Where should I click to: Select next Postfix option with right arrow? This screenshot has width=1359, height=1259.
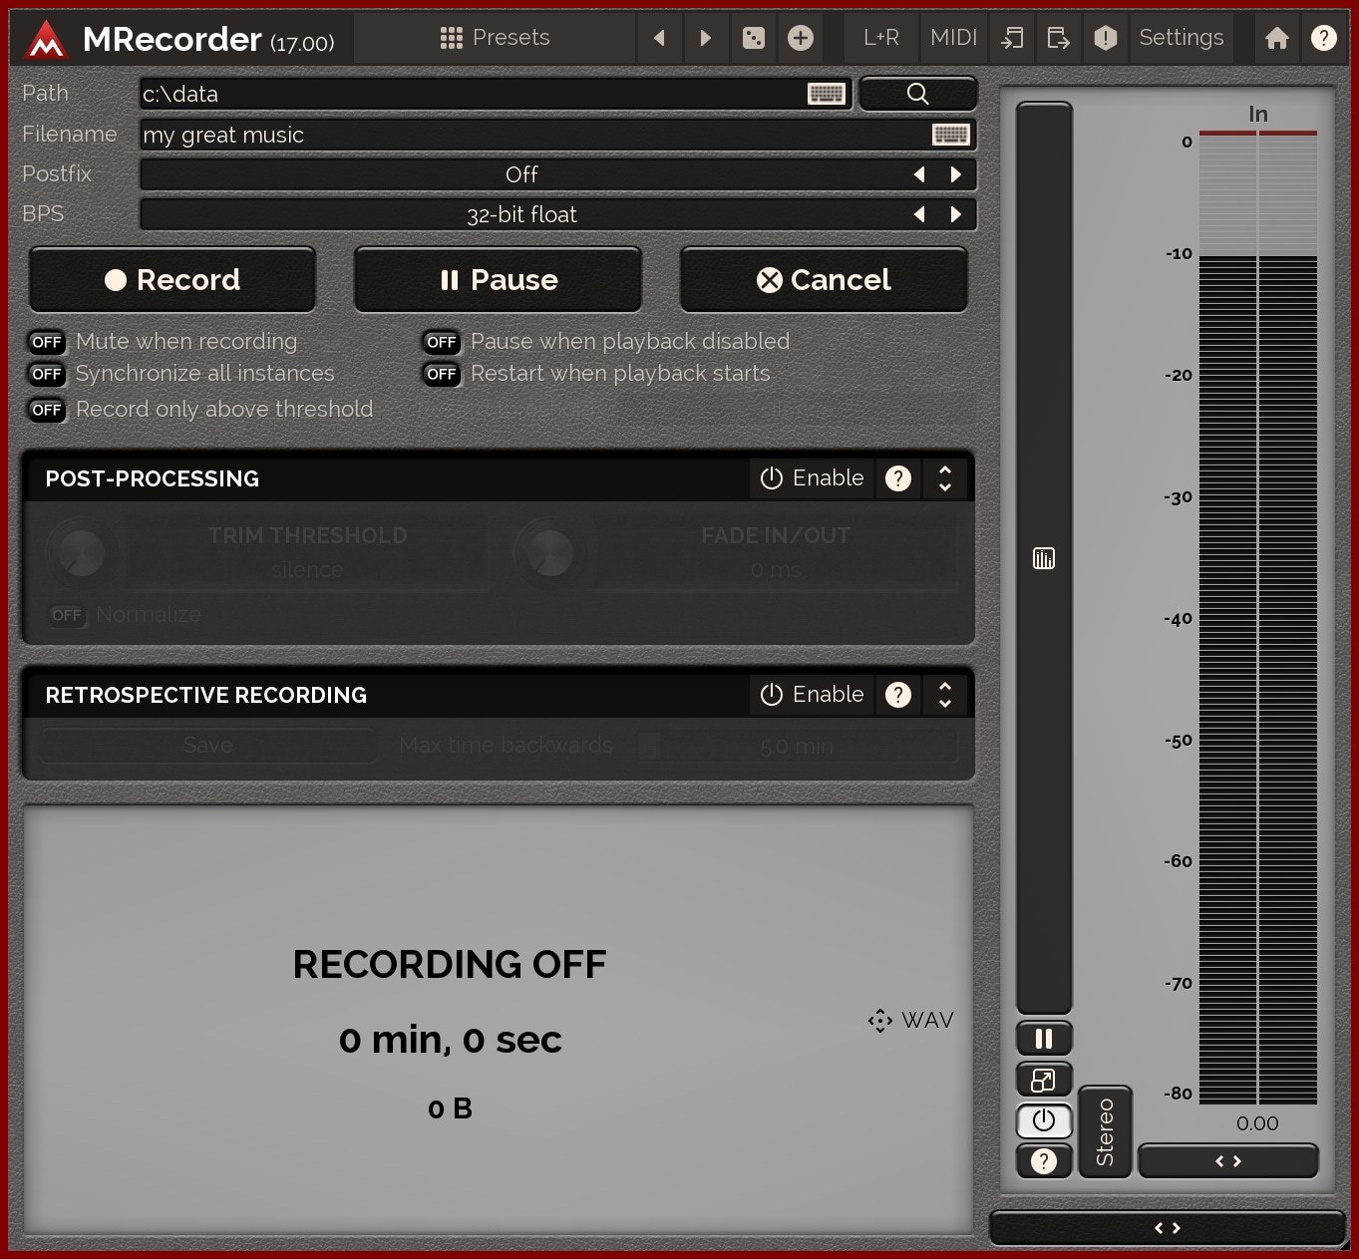[x=956, y=174]
